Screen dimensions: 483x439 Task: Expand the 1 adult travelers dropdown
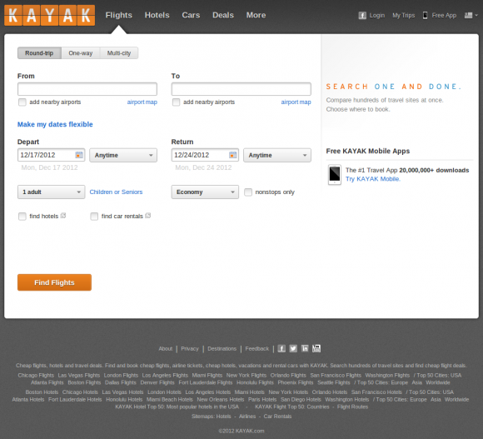(x=51, y=192)
